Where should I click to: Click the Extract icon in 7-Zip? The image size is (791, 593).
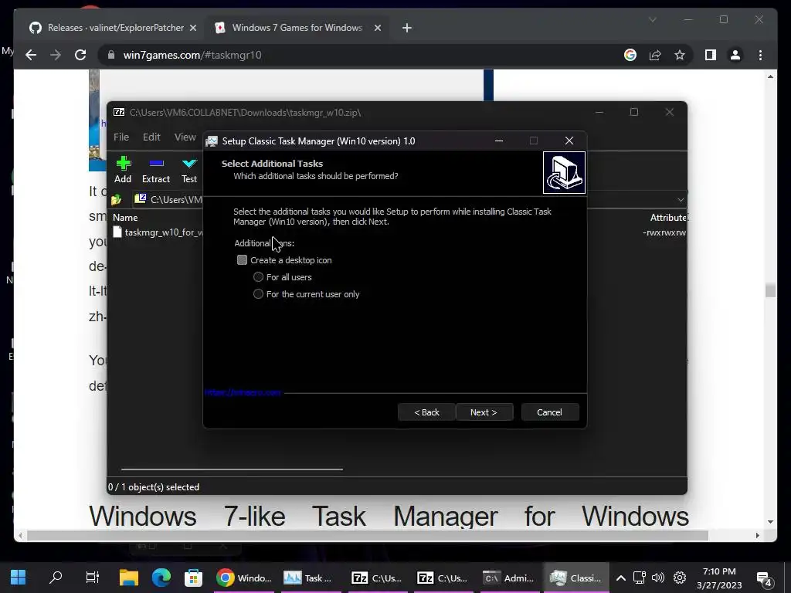click(156, 170)
